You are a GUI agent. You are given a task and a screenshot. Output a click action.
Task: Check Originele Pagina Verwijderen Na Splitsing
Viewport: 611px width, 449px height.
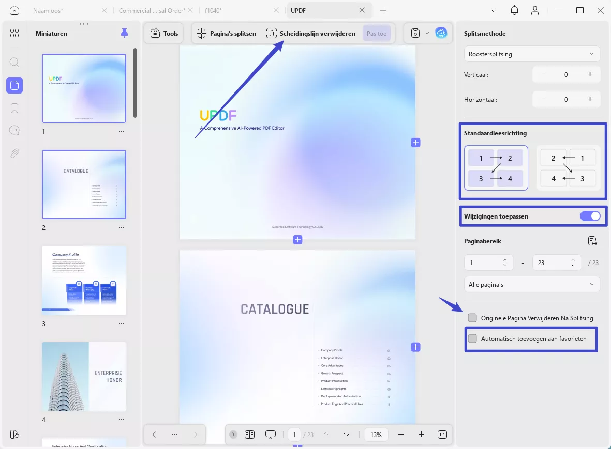[472, 318]
